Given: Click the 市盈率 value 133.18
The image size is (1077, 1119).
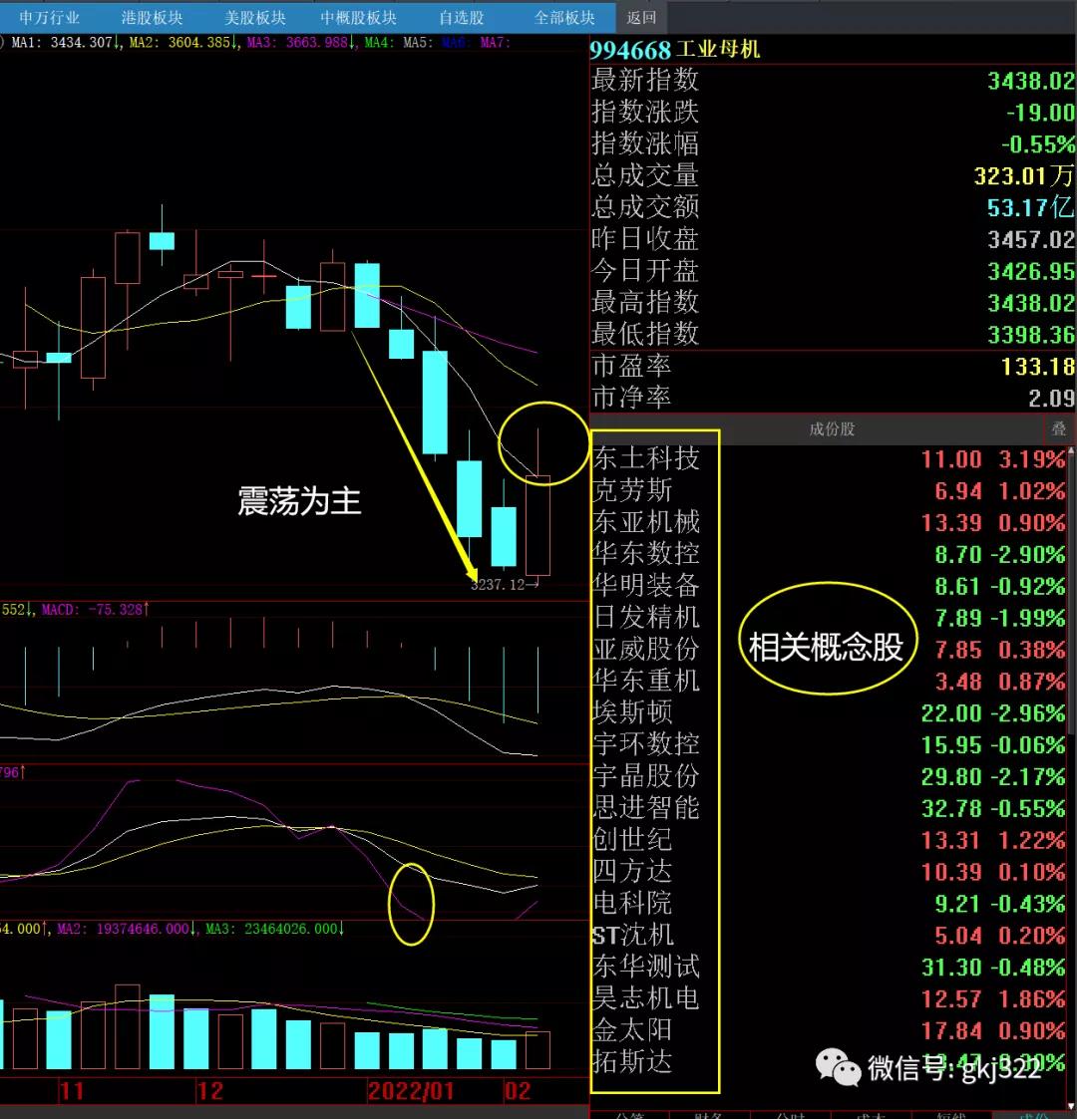Looking at the screenshot, I should [x=1037, y=366].
